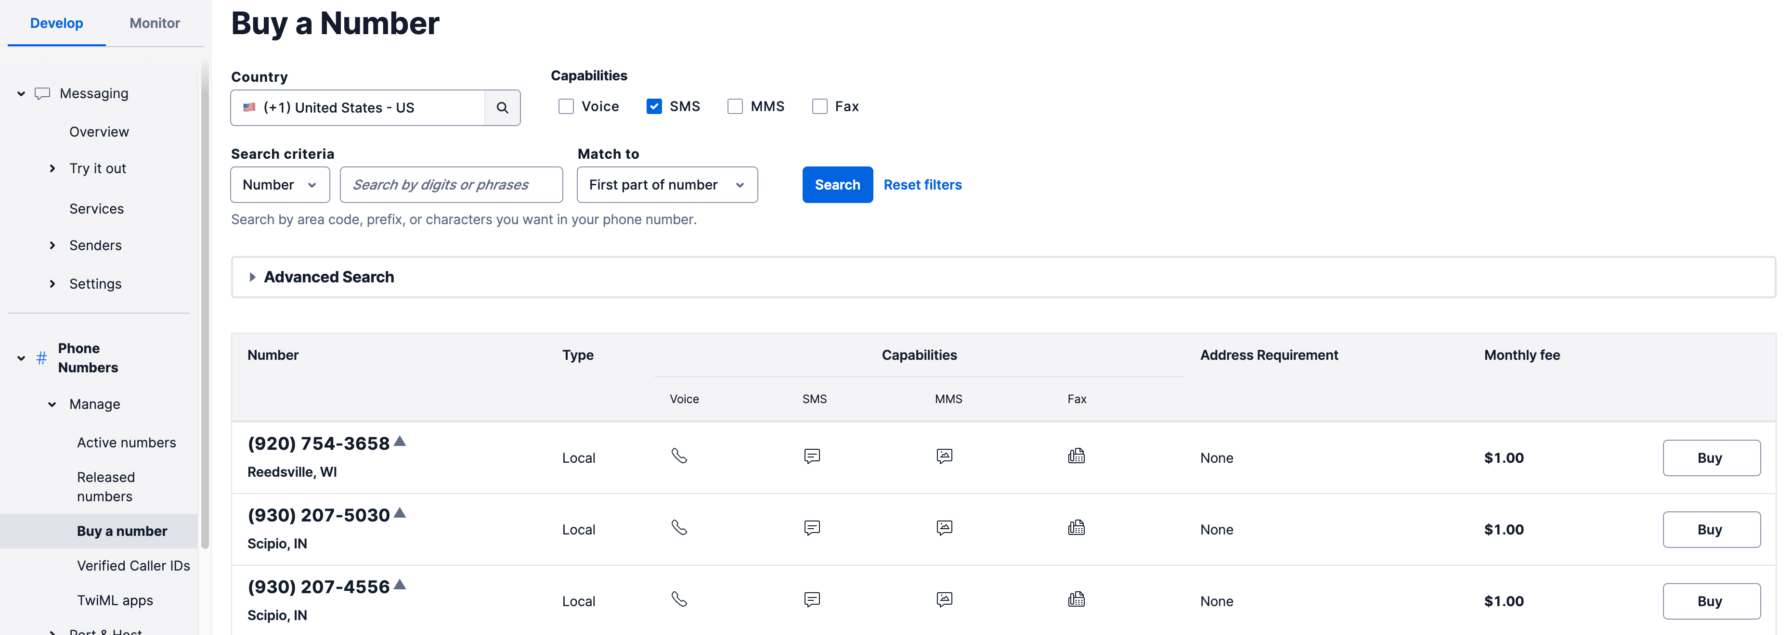Image resolution: width=1792 pixels, height=635 pixels.
Task: Focus the Search by digits or phrases field
Action: [x=451, y=185]
